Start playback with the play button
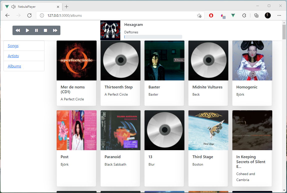 click(x=27, y=30)
